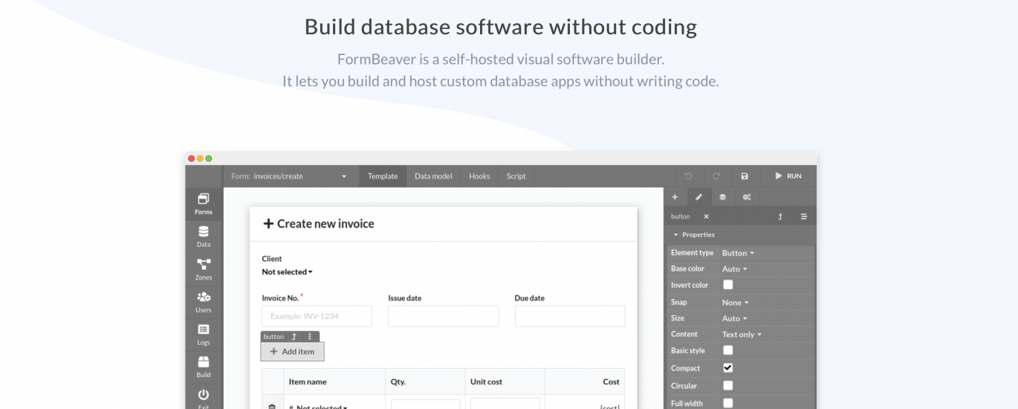
Task: Select parent element arrow in properties header
Action: 780,216
